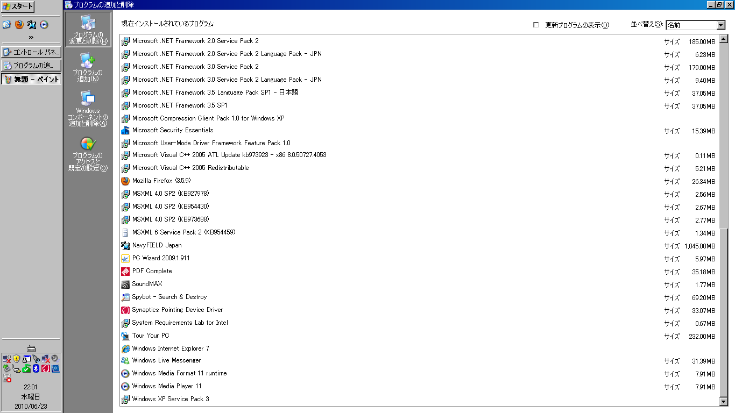Click the MSXML 6 Service Pack 2 list icon
This screenshot has height=413, width=735.
tap(125, 233)
